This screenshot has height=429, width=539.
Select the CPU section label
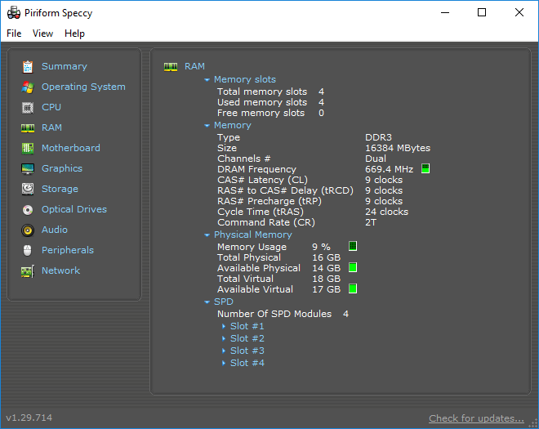(x=51, y=107)
